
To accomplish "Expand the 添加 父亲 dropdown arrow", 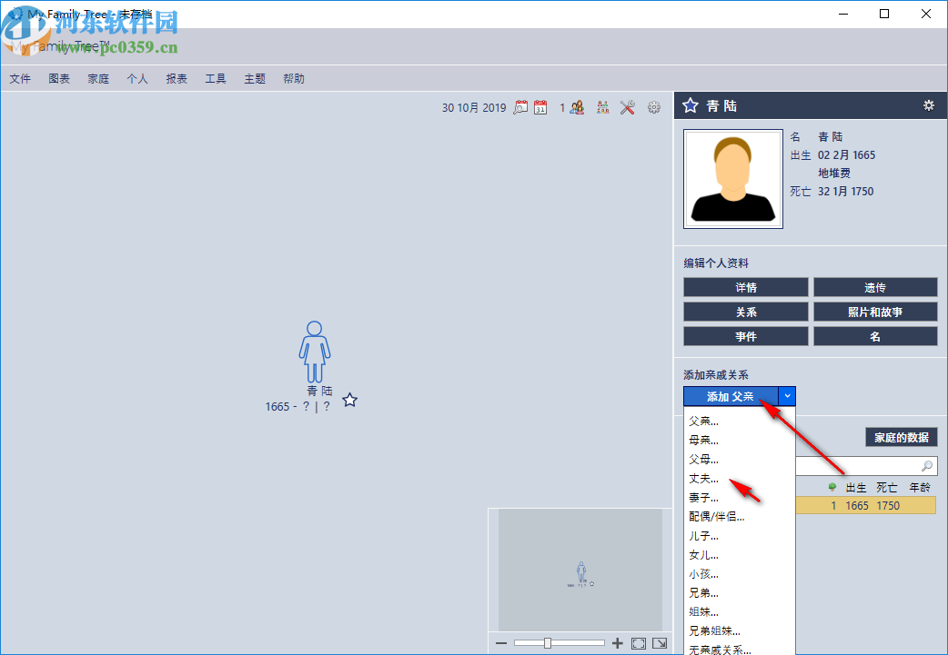I will click(x=787, y=397).
